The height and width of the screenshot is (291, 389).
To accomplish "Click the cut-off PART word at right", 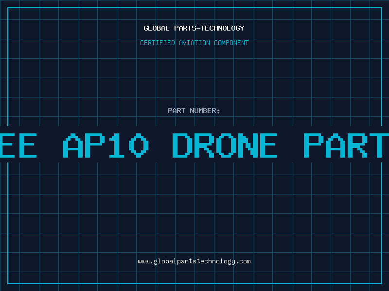I will pyautogui.click(x=346, y=145).
